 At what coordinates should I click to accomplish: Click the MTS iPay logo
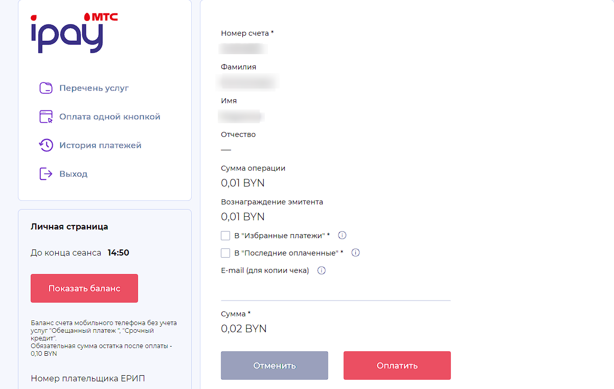(74, 33)
